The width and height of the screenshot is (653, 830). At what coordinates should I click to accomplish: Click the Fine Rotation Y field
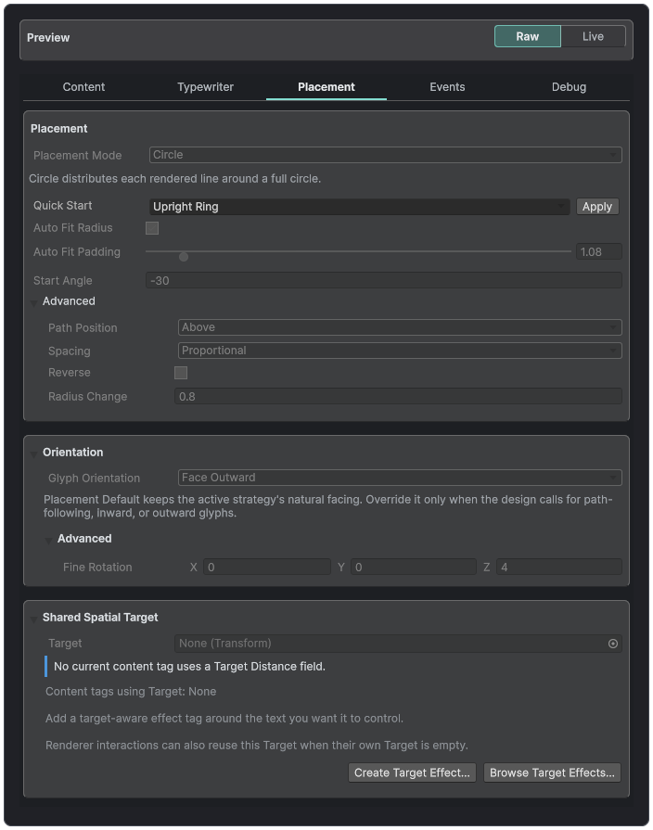[414, 568]
